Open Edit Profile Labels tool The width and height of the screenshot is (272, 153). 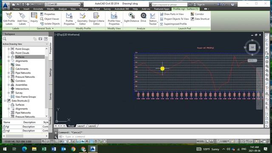coord(9,19)
